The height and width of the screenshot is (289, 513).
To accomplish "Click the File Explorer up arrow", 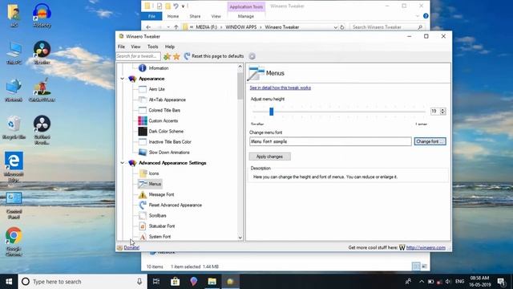I will [x=176, y=27].
